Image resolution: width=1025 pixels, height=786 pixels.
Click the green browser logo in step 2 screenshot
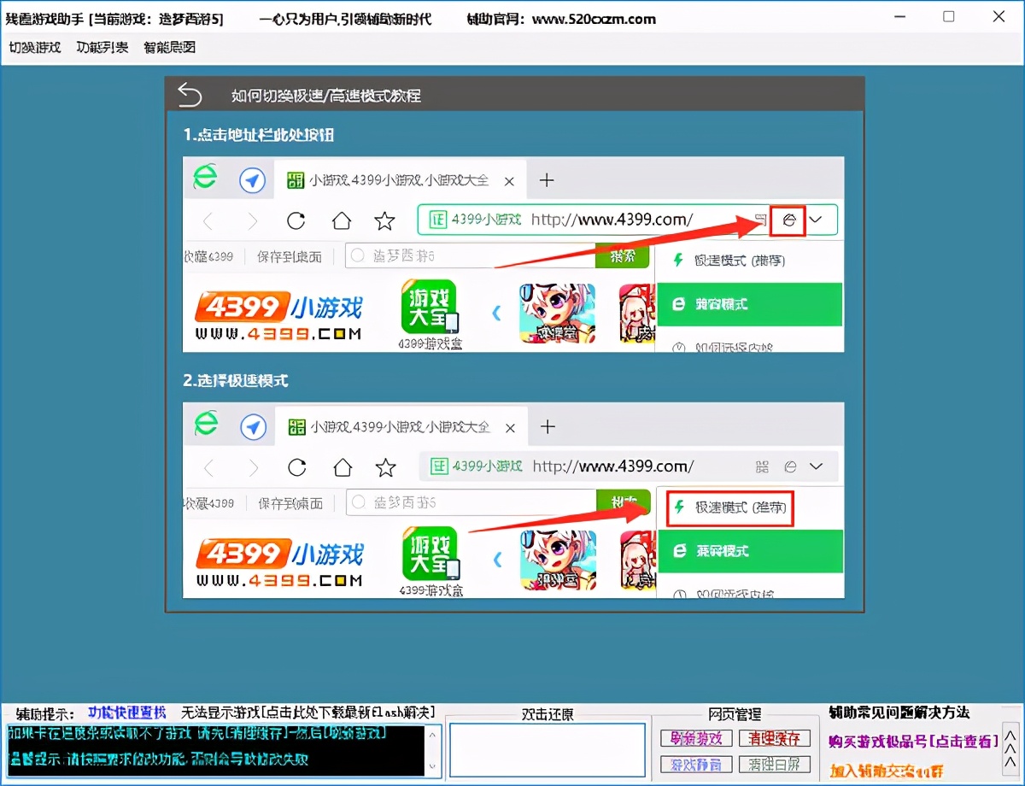coord(205,424)
